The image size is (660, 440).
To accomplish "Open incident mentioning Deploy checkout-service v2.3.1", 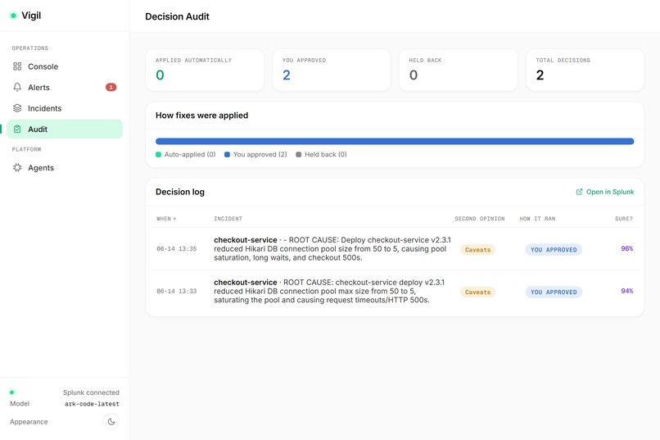I will pyautogui.click(x=332, y=249).
